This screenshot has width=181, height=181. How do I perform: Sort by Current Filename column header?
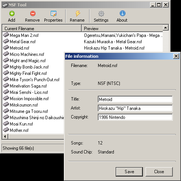pos(42,28)
